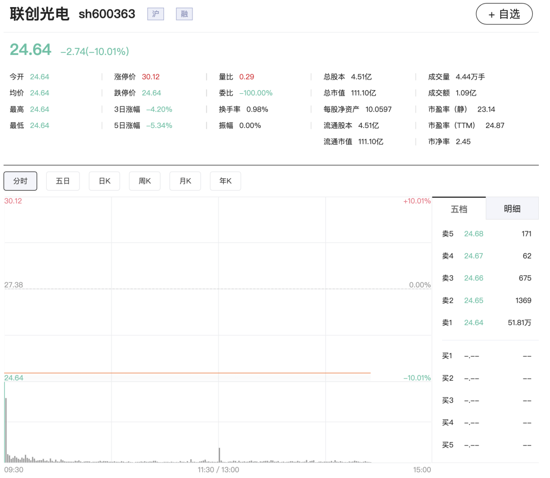Screen dimensions: 550x478
Task: Click the 涨停价 value 30.12
Action: 151,77
